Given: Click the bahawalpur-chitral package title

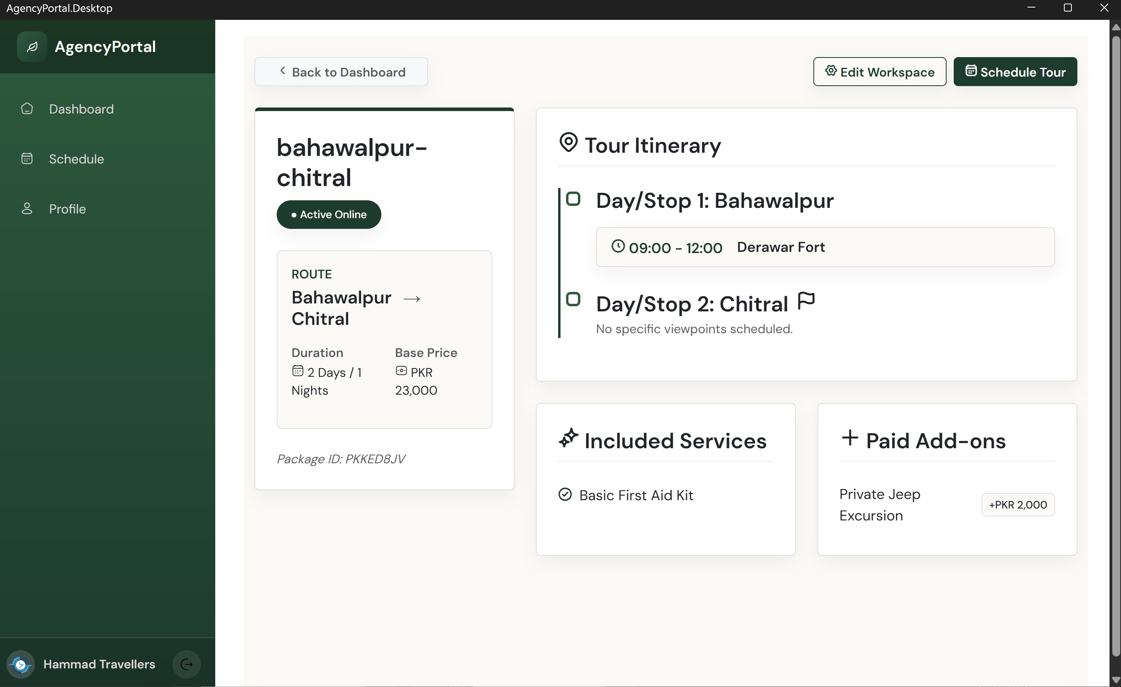Looking at the screenshot, I should coord(352,163).
